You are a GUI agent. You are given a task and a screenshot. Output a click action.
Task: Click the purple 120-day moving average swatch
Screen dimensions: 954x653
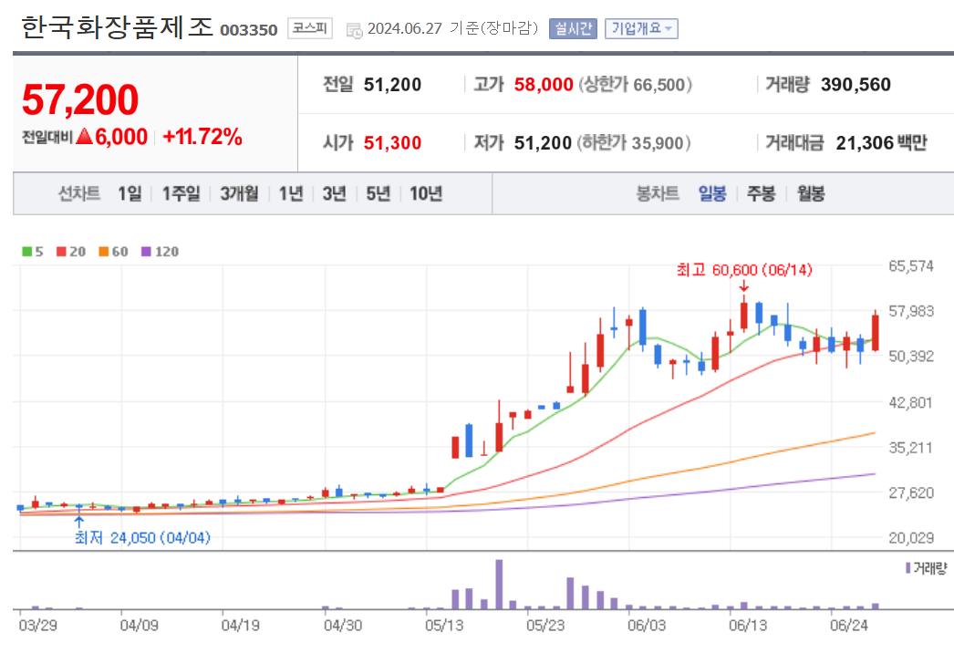point(146,252)
